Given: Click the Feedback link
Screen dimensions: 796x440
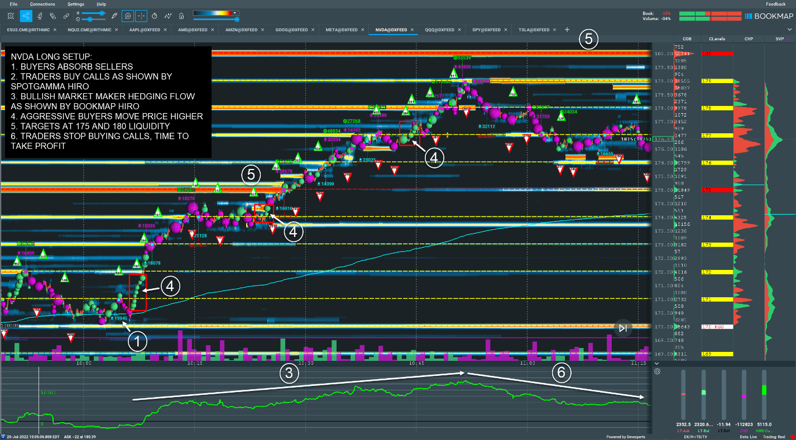Looking at the screenshot, I should pyautogui.click(x=775, y=4).
